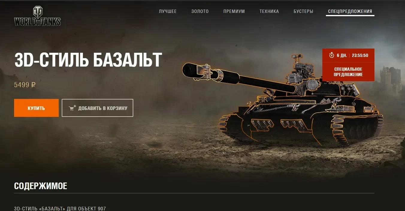This screenshot has width=405, height=211.
Task: Switch to the ТЕХНИКА section
Action: (x=269, y=11)
